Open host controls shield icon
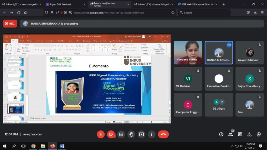The width and height of the screenshot is (267, 150). point(259,134)
